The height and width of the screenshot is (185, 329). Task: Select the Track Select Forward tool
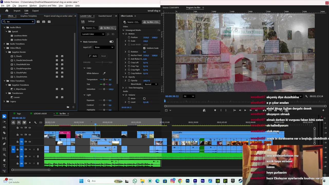[4, 122]
